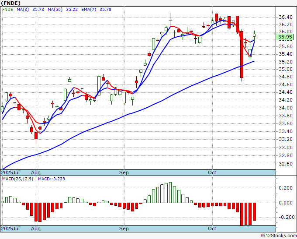The height and width of the screenshot is (239, 297).
Task: Click the latest green candlestick near 35.95
Action: [254, 35]
